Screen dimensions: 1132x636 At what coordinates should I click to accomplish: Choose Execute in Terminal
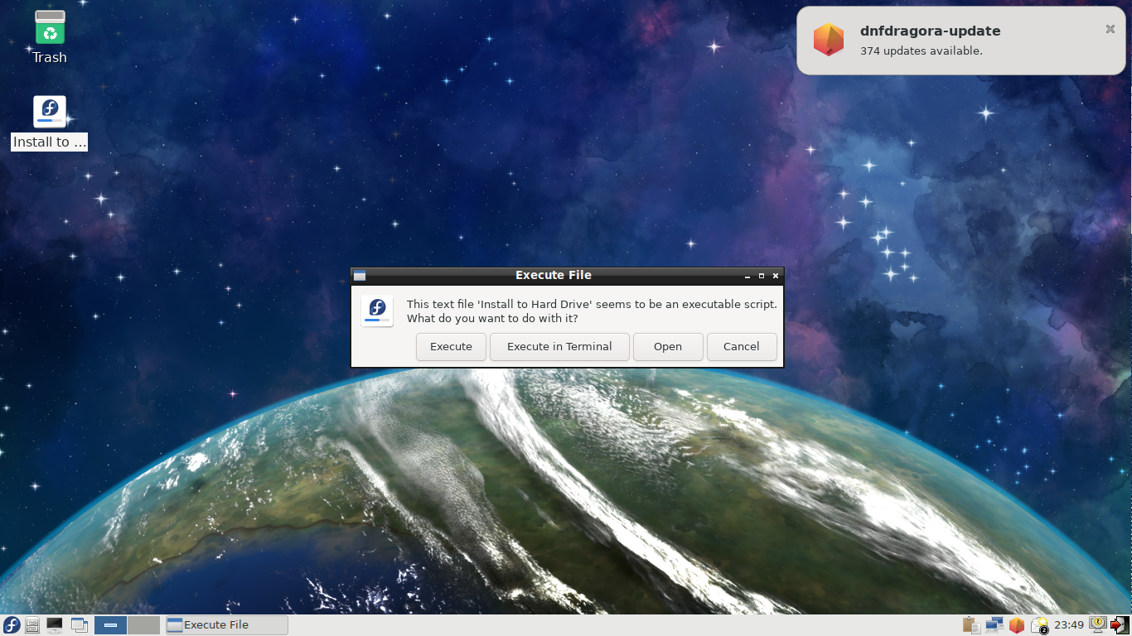pyautogui.click(x=559, y=347)
